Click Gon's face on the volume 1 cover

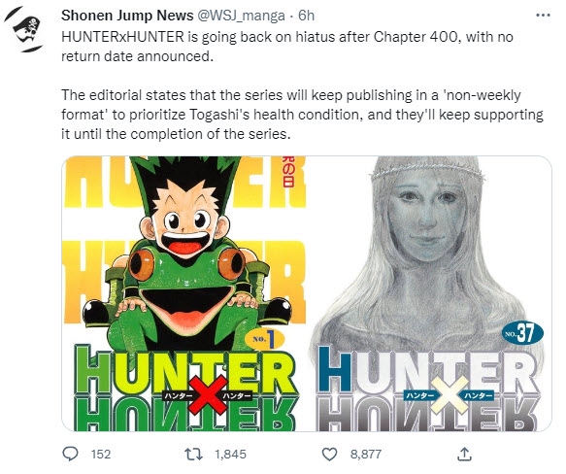point(185,224)
